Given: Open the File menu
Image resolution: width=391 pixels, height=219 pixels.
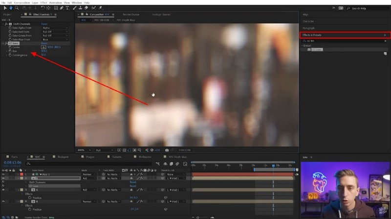Looking at the screenshot, I should click(3, 2).
